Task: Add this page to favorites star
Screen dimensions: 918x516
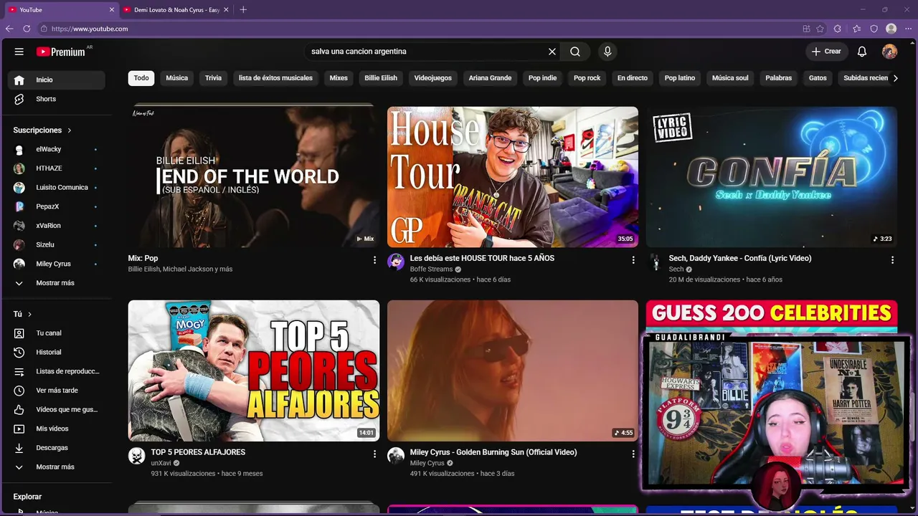Action: (820, 29)
